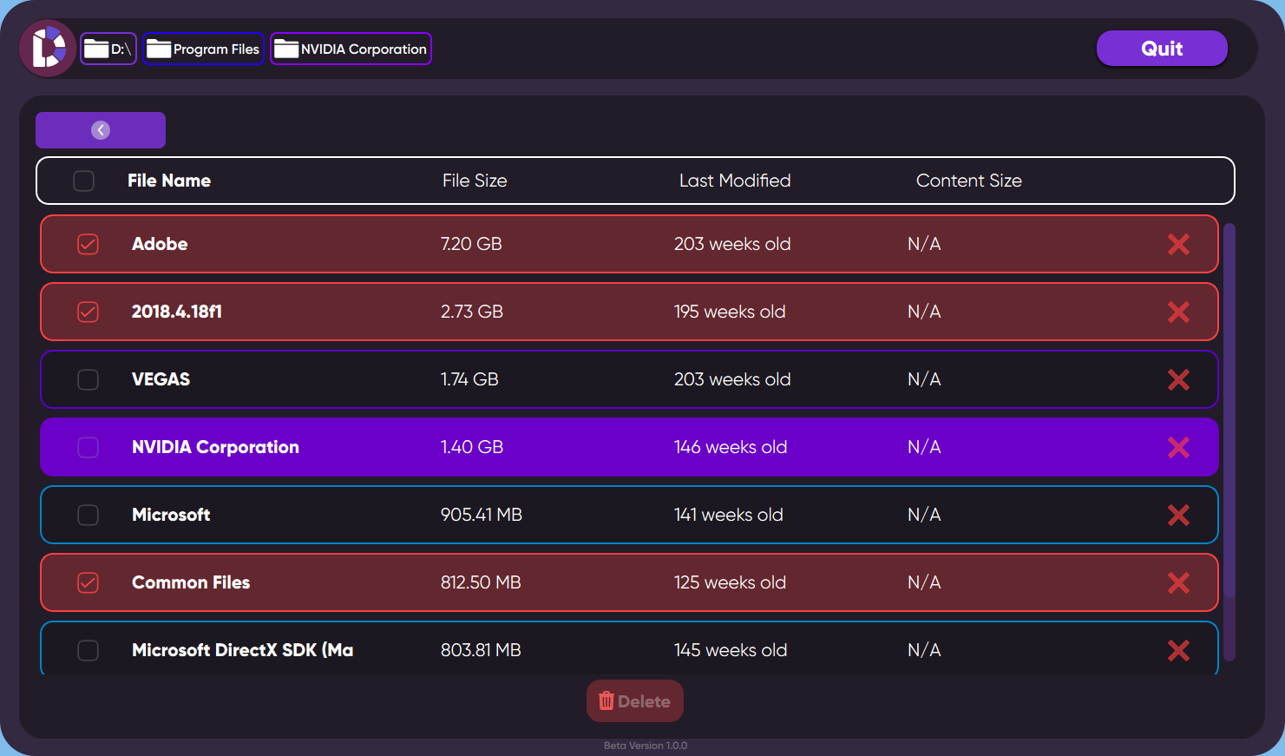Click the 125 weeks old value

point(731,582)
